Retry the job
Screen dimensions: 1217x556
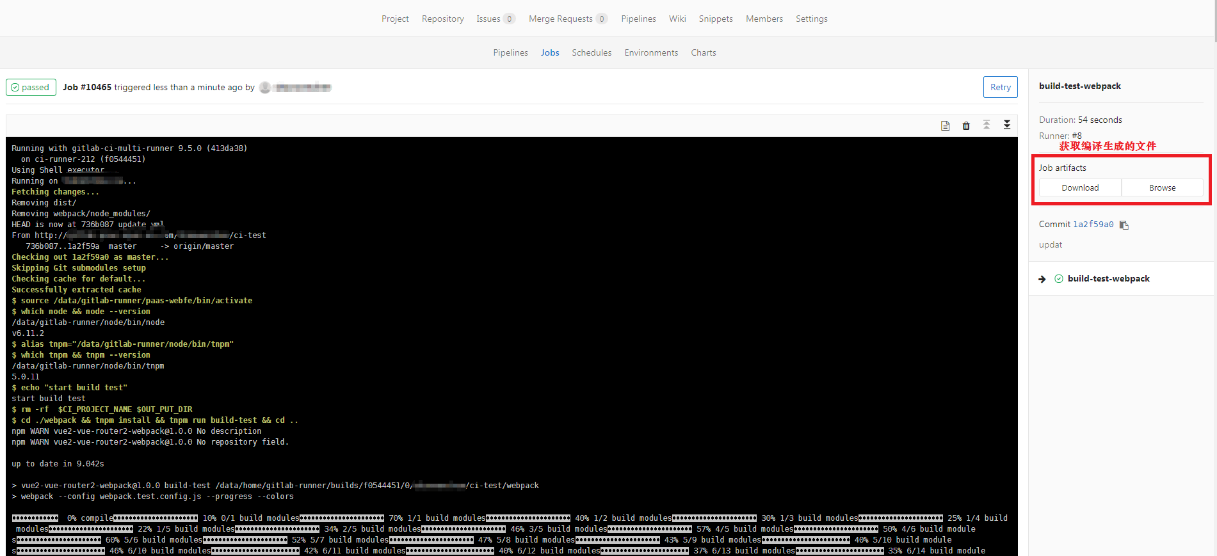point(1001,87)
